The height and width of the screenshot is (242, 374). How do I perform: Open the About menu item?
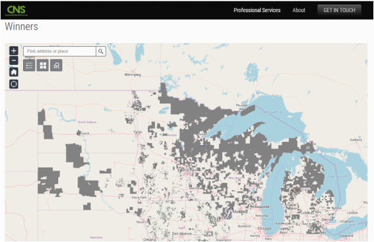(298, 10)
